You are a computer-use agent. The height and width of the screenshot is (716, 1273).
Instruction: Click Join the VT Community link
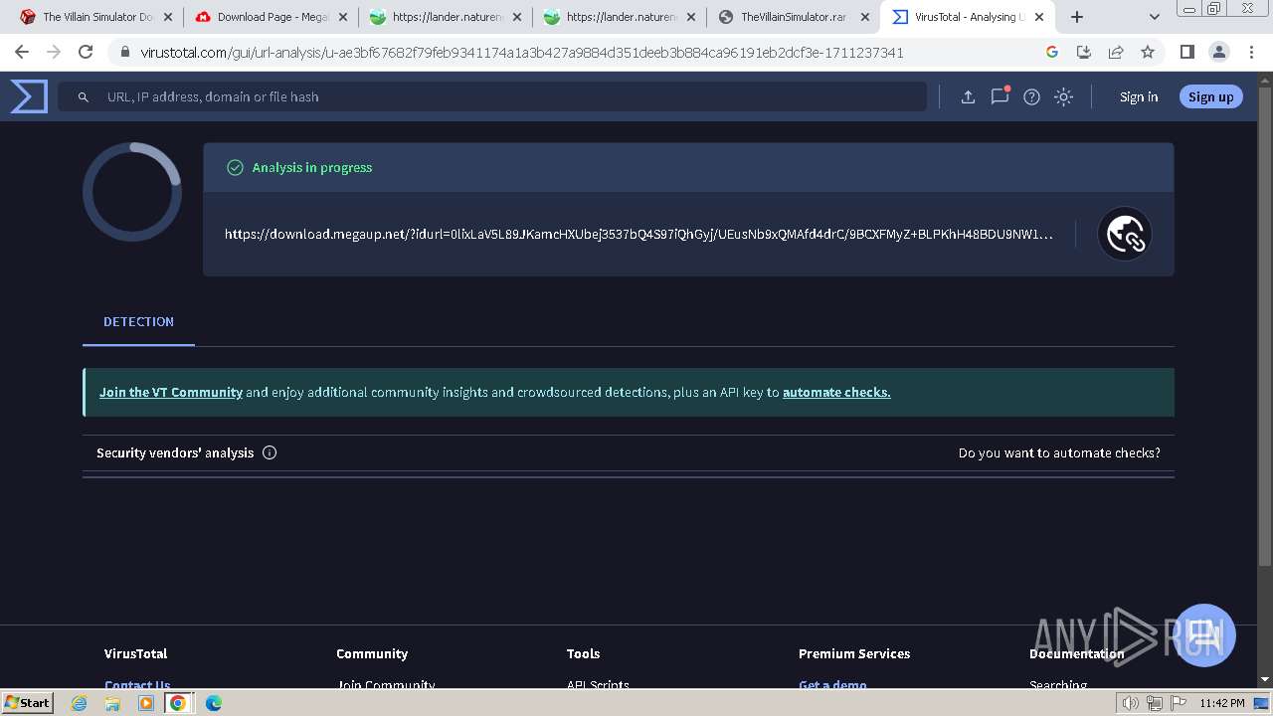[171, 392]
